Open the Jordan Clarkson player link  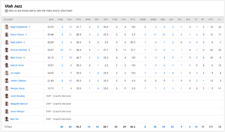(18, 81)
